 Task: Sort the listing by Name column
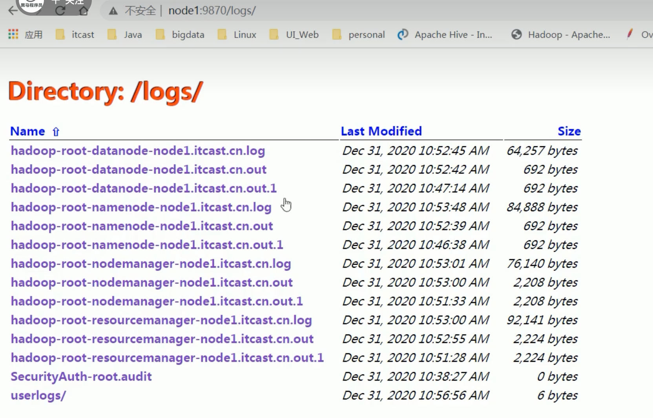[x=27, y=131]
